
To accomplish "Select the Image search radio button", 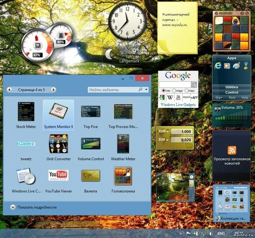I will pos(174,90).
